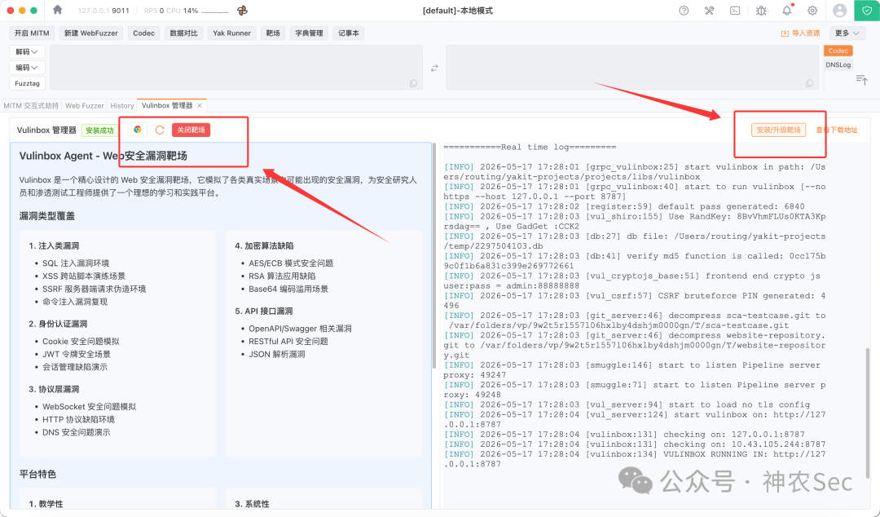The image size is (880, 517).
Task: Click 'AES/ECB 模式安全问题' list item
Action: click(291, 263)
